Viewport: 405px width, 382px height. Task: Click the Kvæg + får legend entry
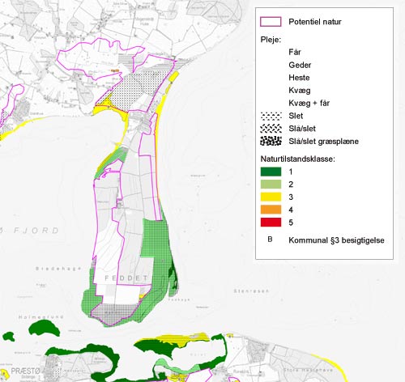click(x=309, y=103)
